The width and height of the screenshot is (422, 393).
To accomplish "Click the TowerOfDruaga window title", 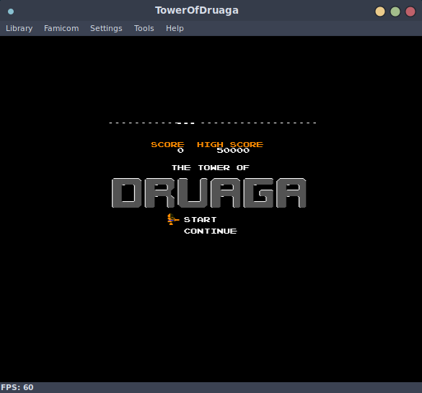I will click(x=197, y=11).
